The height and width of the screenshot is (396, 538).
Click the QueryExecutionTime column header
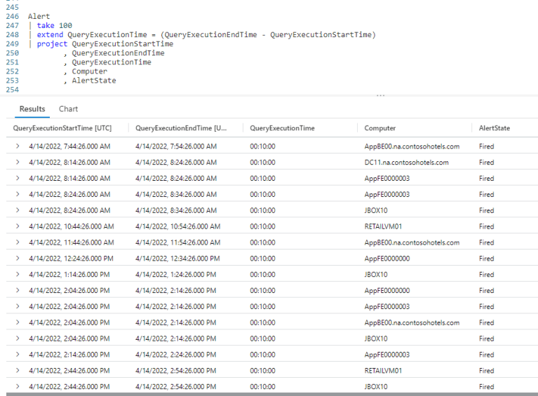(282, 128)
